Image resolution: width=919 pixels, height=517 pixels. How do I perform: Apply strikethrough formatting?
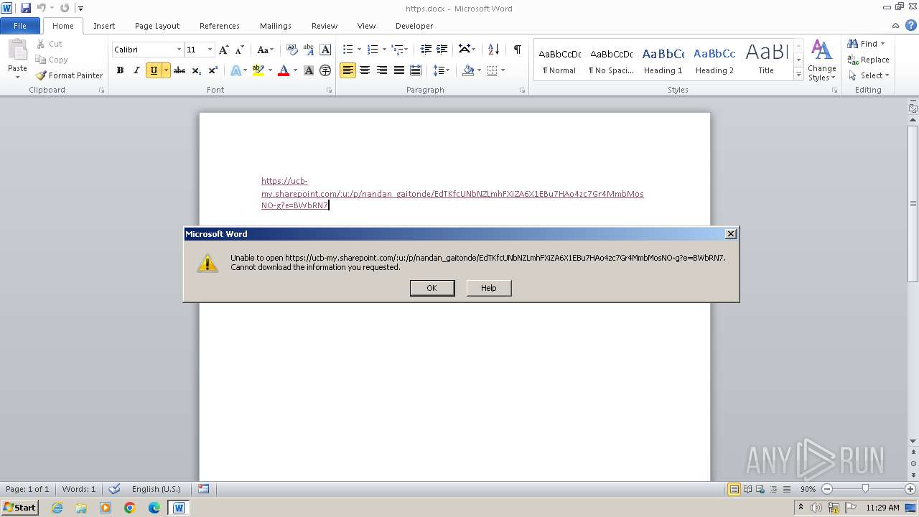click(x=179, y=70)
